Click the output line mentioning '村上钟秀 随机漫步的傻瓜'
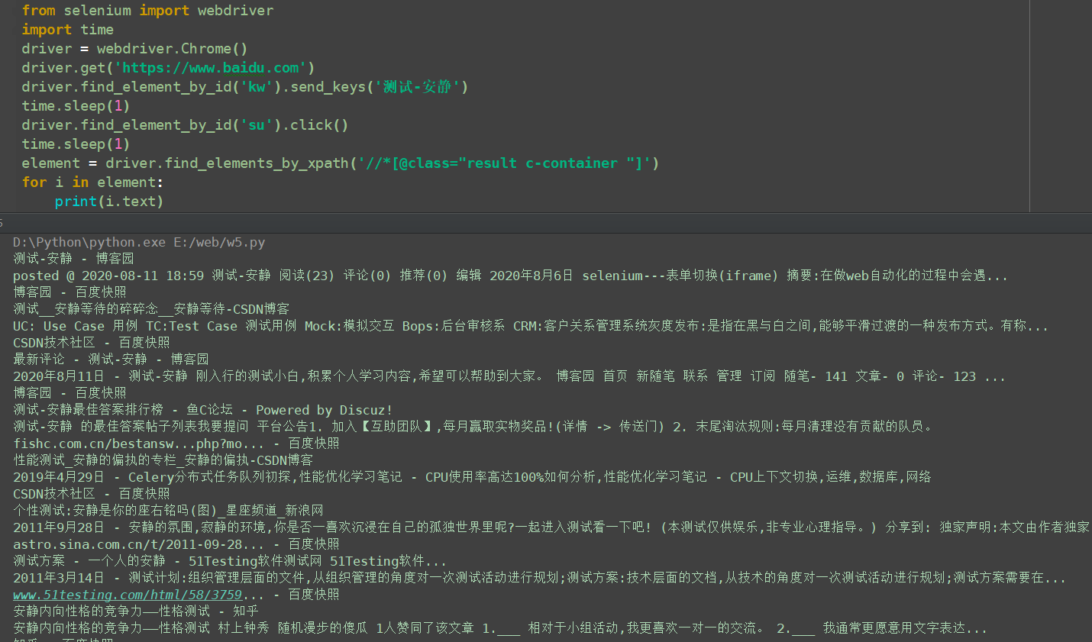This screenshot has height=642, width=1092. click(500, 628)
